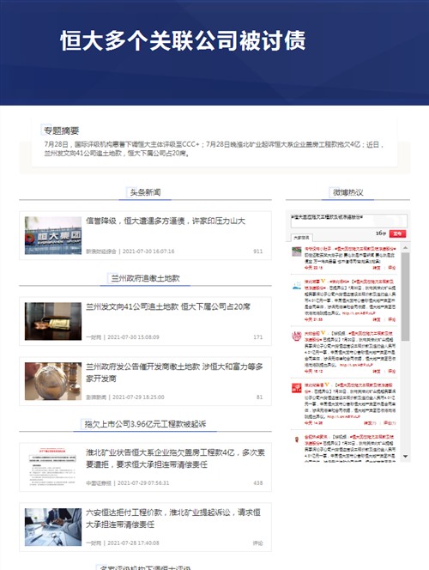Click the 拖欠上市公司3.96亿元工程款被起诉 section heading
429x570 pixels.
pos(145,424)
